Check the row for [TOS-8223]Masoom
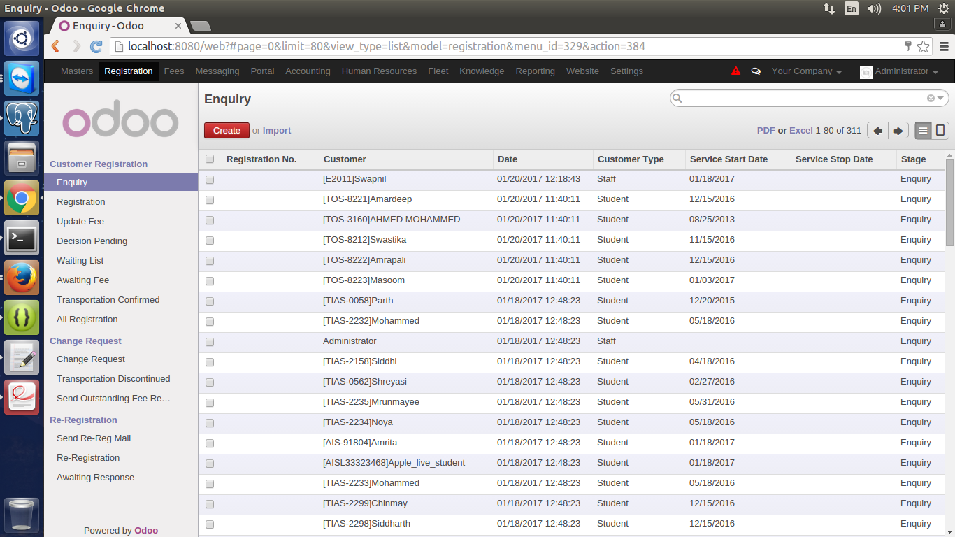This screenshot has height=537, width=955. [210, 281]
